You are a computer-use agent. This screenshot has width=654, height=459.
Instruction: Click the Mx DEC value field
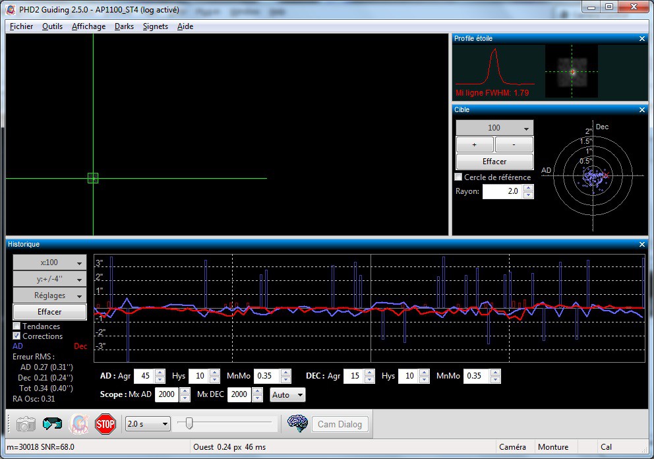pyautogui.click(x=240, y=394)
